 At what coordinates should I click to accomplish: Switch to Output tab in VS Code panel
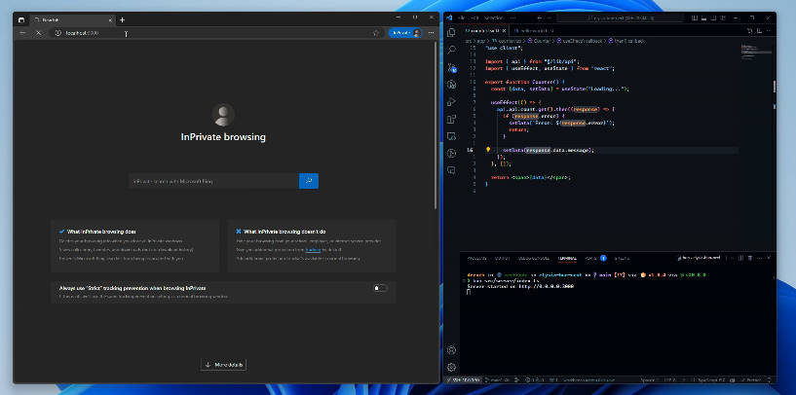tap(502, 258)
